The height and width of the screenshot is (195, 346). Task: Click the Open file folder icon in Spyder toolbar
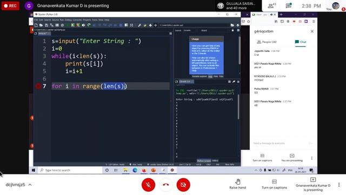pyautogui.click(x=41, y=25)
